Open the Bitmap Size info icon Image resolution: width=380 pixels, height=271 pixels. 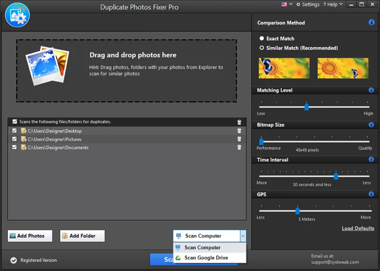[x=371, y=125]
